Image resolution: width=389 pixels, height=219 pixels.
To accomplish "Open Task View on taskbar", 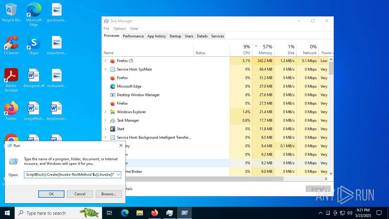I will [x=109, y=213].
